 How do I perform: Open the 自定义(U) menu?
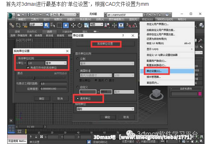147,19
